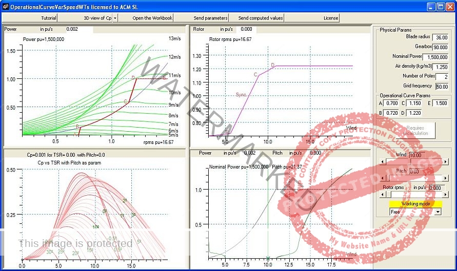The width and height of the screenshot is (457, 271).
Task: Click the Rotor rpms slider track
Action: (414, 194)
